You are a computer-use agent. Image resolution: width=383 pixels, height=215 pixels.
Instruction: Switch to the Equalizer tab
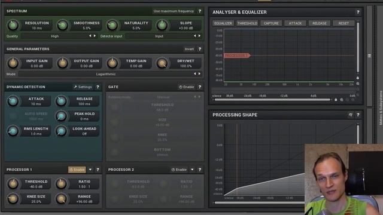click(x=223, y=23)
